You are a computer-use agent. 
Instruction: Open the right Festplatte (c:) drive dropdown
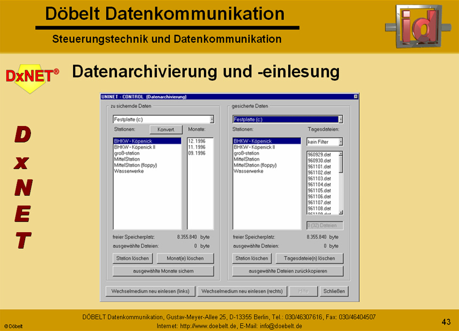[x=341, y=119]
